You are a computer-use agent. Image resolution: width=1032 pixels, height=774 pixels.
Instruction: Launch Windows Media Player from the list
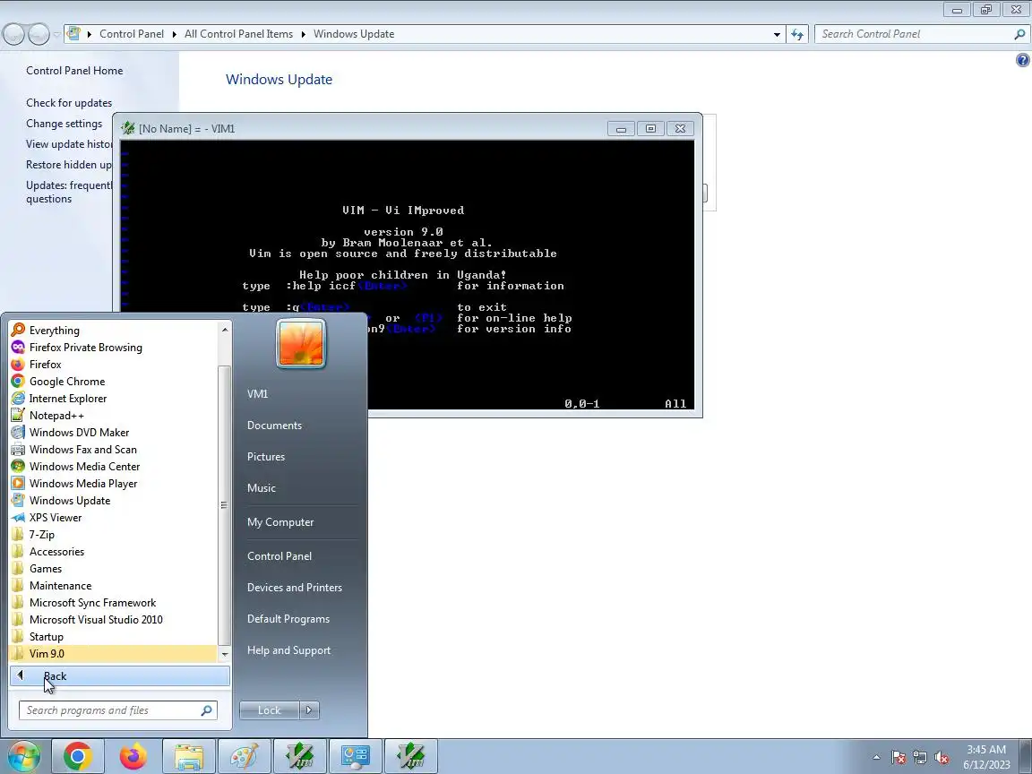pos(113,484)
